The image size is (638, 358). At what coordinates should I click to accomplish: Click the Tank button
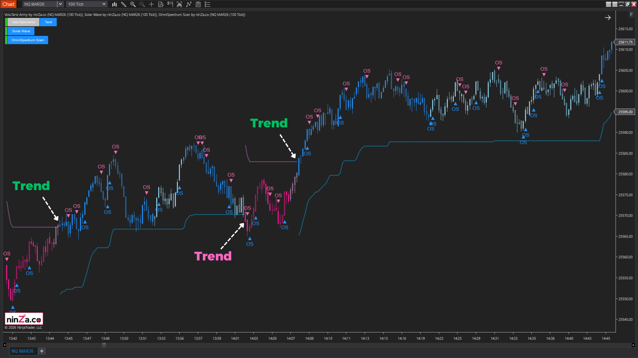pos(49,22)
